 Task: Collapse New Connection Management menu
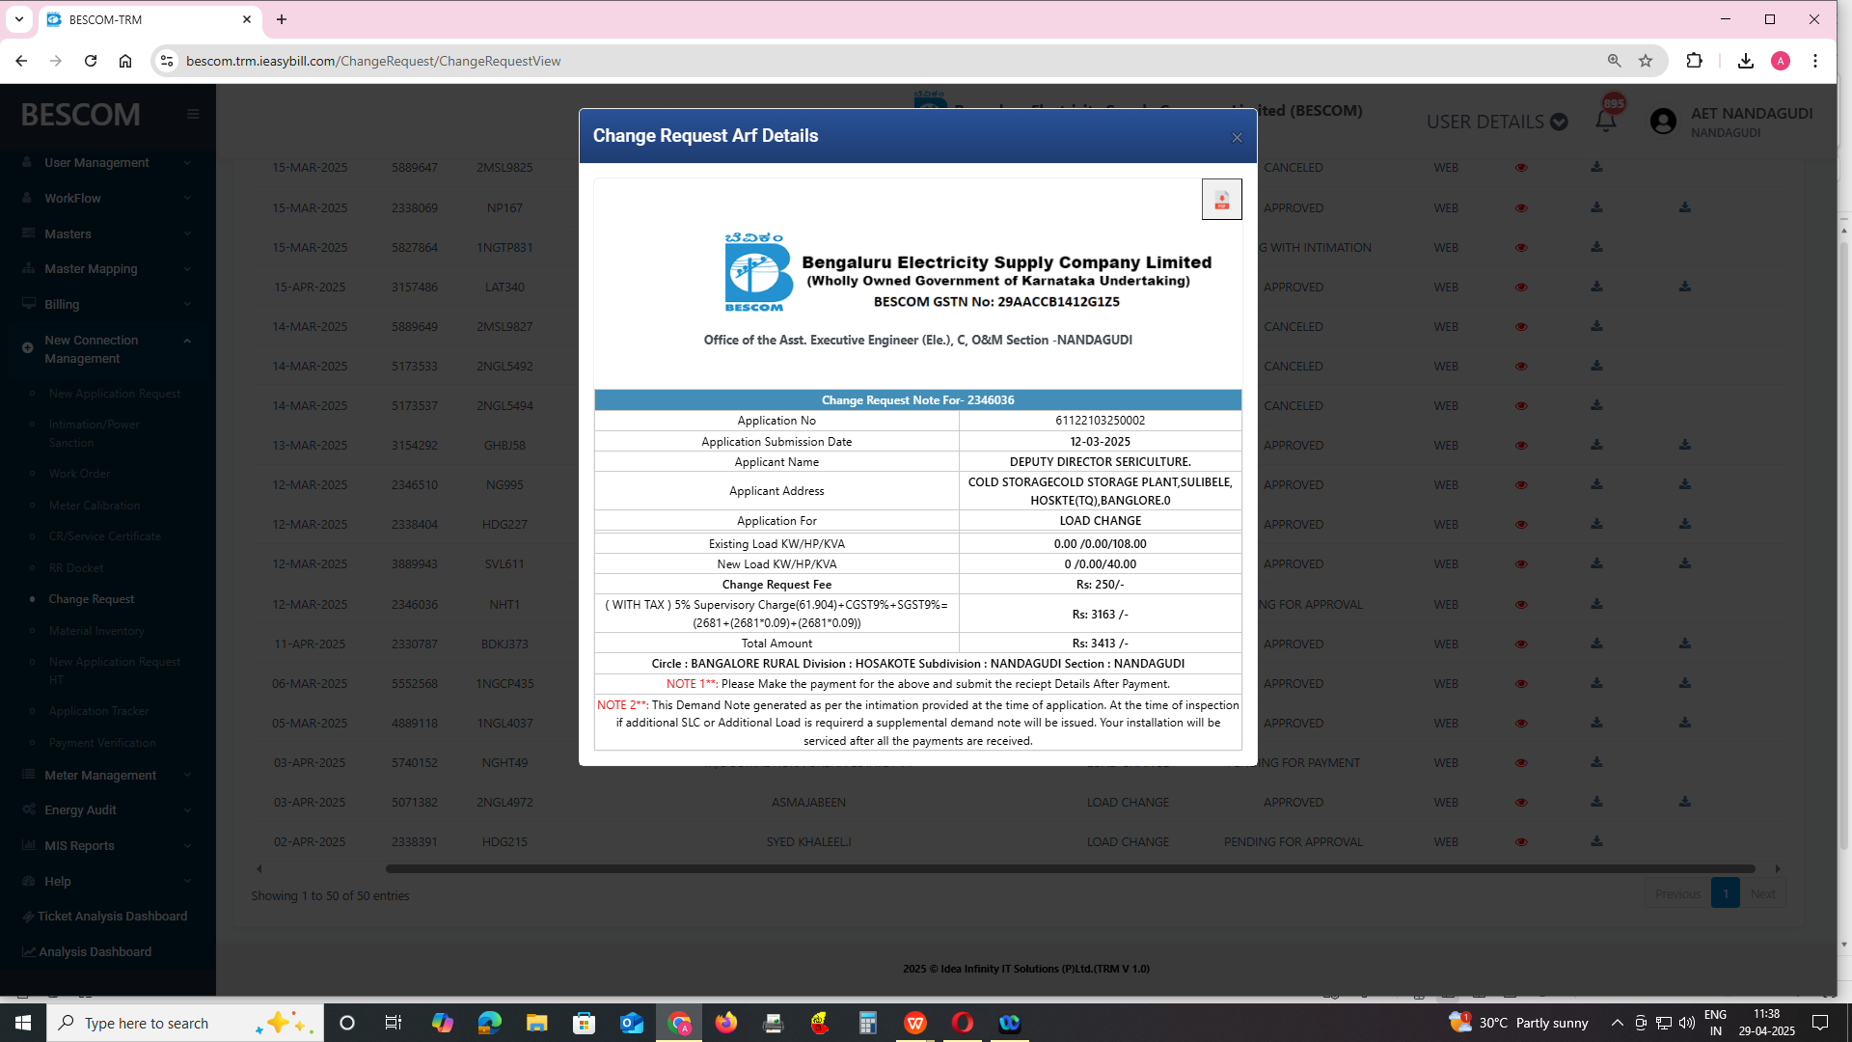107,349
